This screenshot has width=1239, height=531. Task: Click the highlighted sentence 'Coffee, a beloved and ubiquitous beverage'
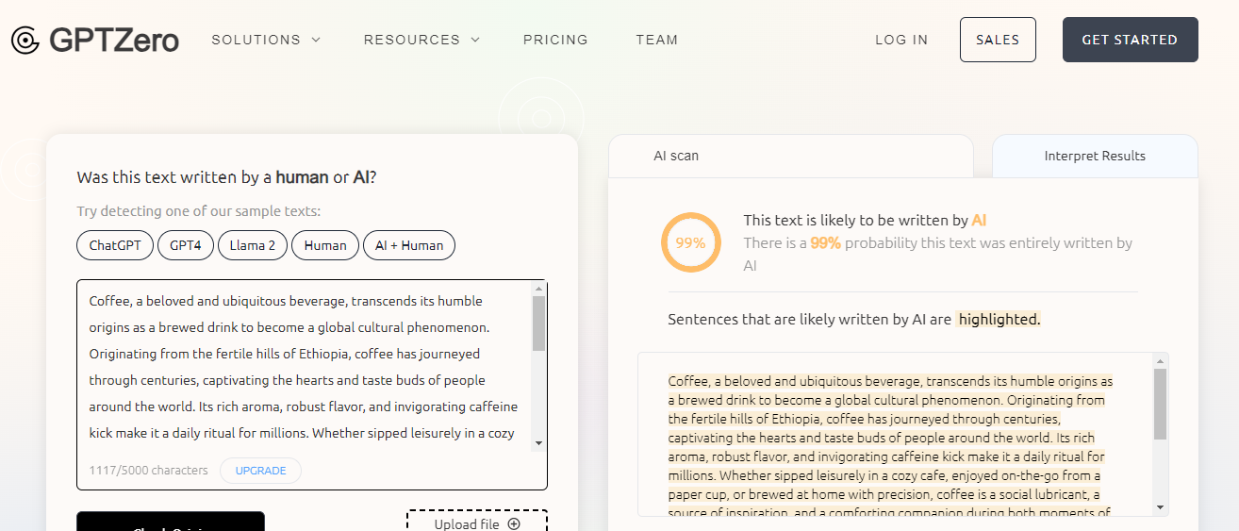(795, 382)
